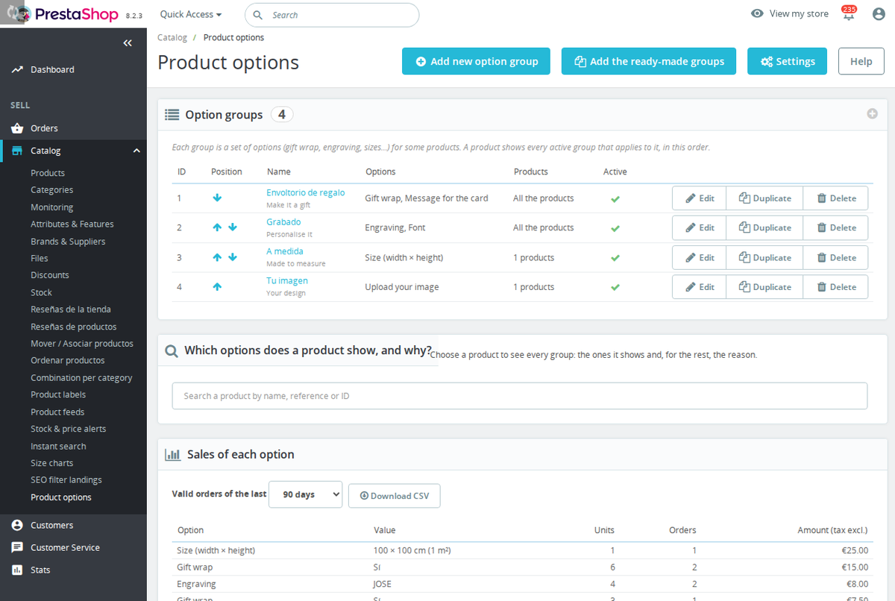Open Product feeds
The height and width of the screenshot is (601, 895).
point(57,412)
